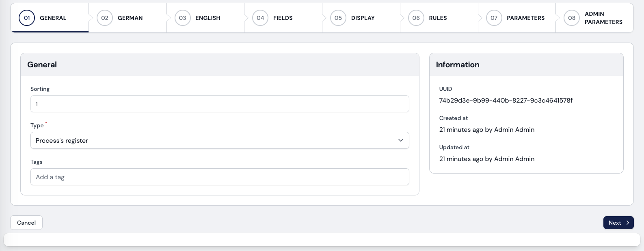Click the arrow icon on Next button

coord(628,223)
